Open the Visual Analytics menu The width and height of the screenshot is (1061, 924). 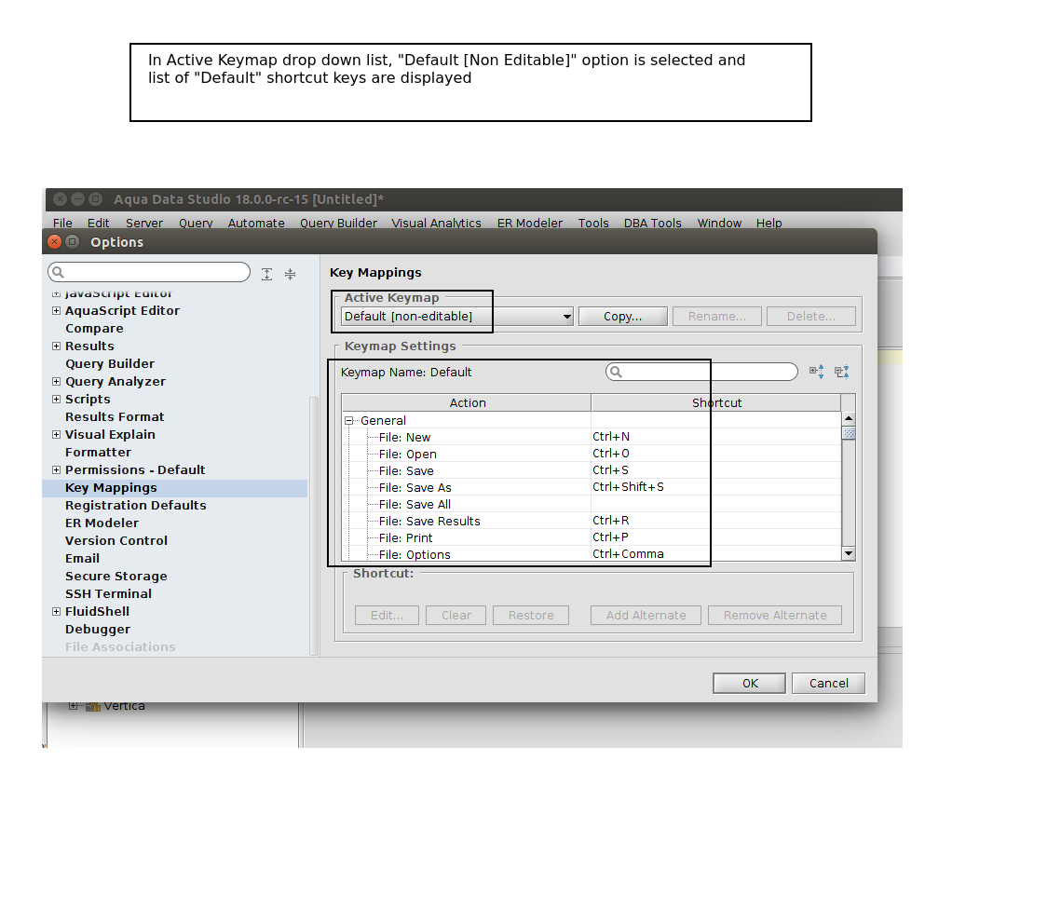pos(436,223)
